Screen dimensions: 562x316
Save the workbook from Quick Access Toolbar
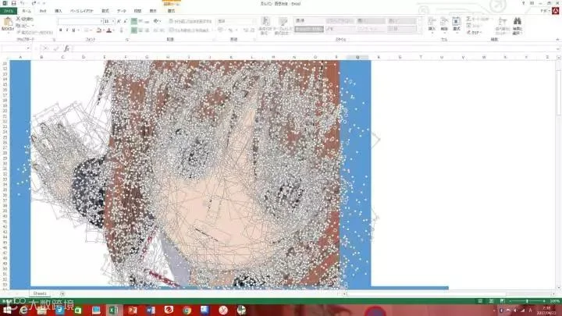point(13,3)
